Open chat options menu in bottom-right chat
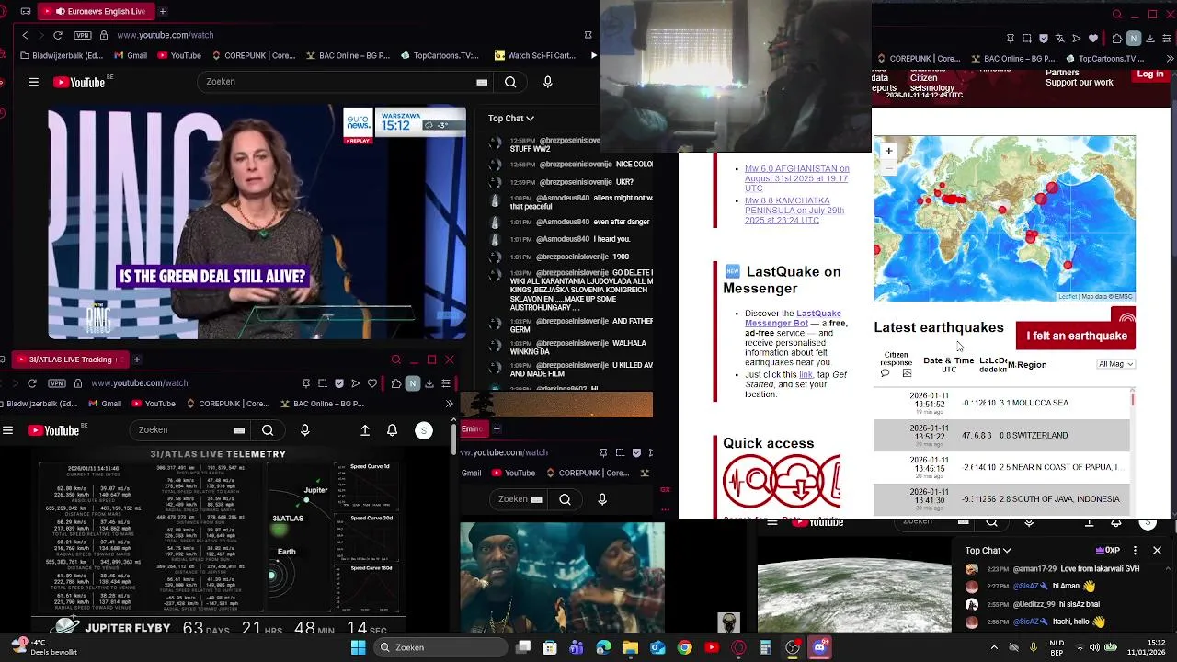This screenshot has height=662, width=1177. coord(1135,550)
